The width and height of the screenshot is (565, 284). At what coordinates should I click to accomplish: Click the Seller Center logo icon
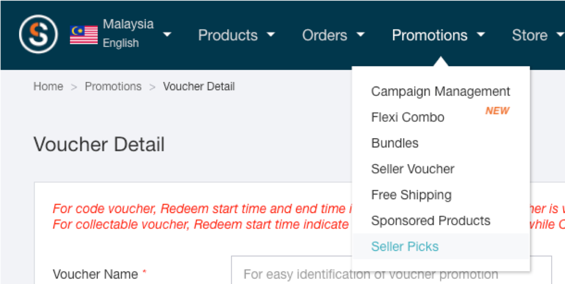pos(38,34)
